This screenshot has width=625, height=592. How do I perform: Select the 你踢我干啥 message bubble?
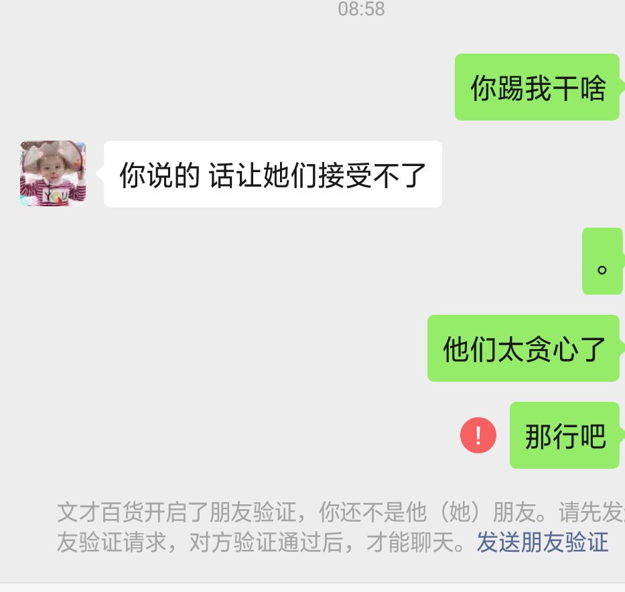click(537, 87)
